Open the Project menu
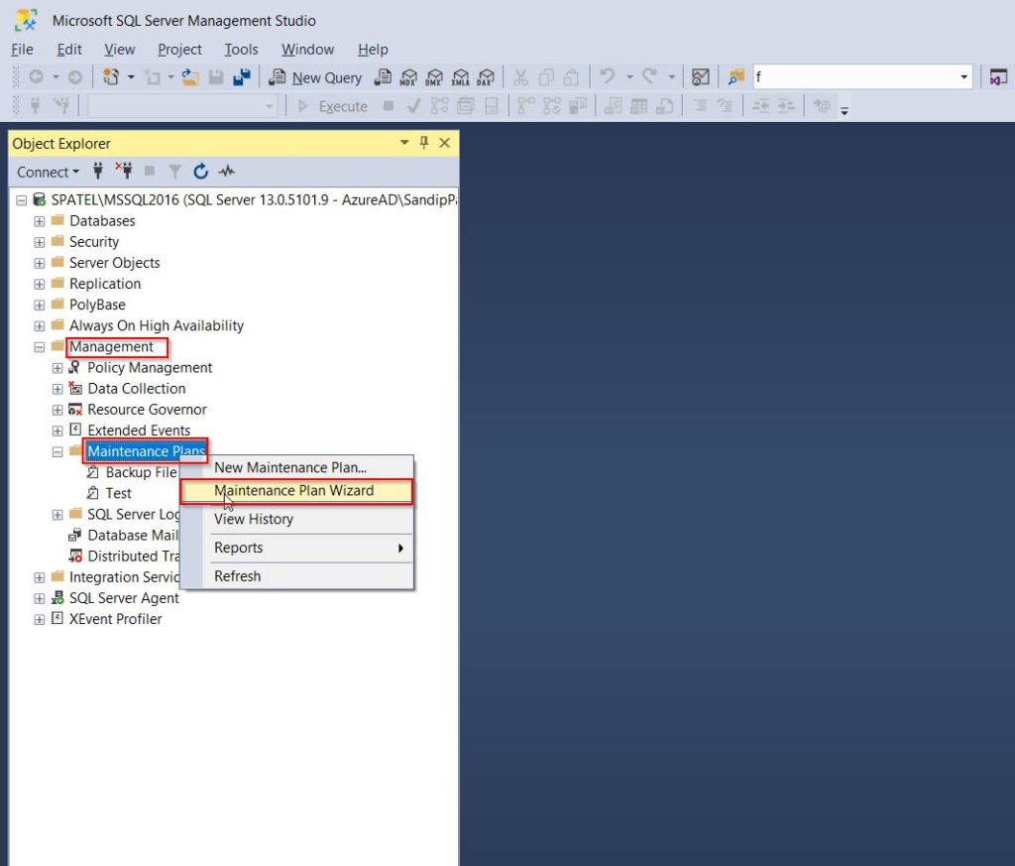 pos(179,50)
